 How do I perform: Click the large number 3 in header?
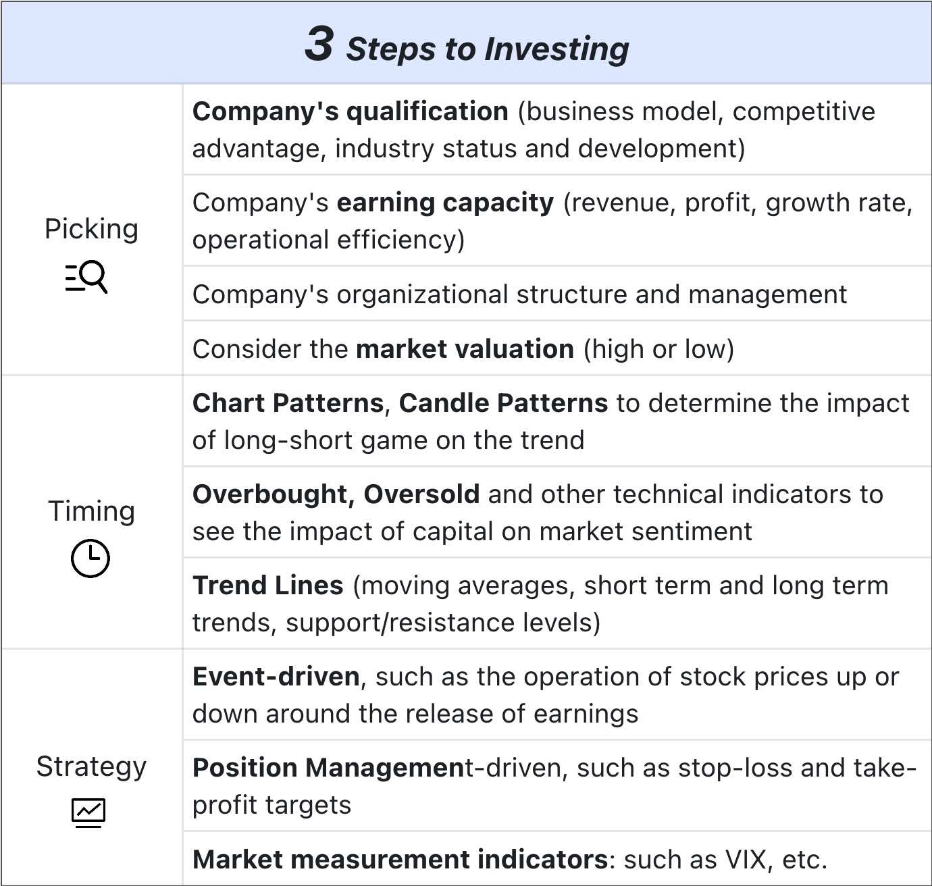coord(319,45)
